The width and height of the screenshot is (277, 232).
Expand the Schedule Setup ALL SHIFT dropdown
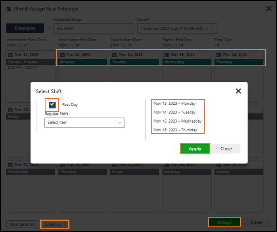(93, 28)
